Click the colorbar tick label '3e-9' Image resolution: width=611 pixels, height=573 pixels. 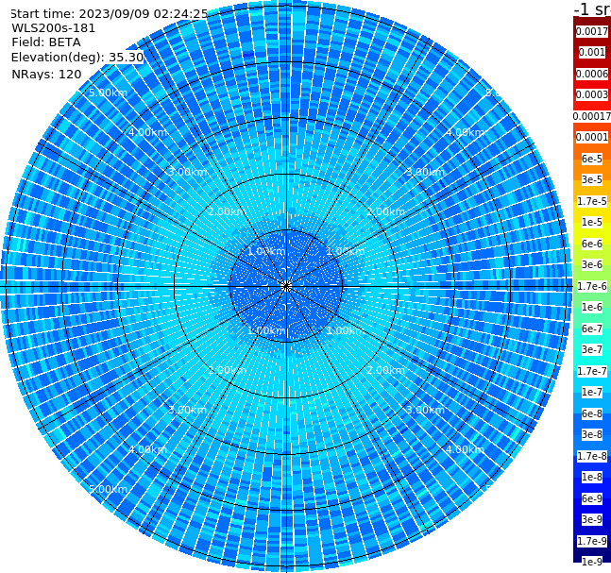(592, 519)
